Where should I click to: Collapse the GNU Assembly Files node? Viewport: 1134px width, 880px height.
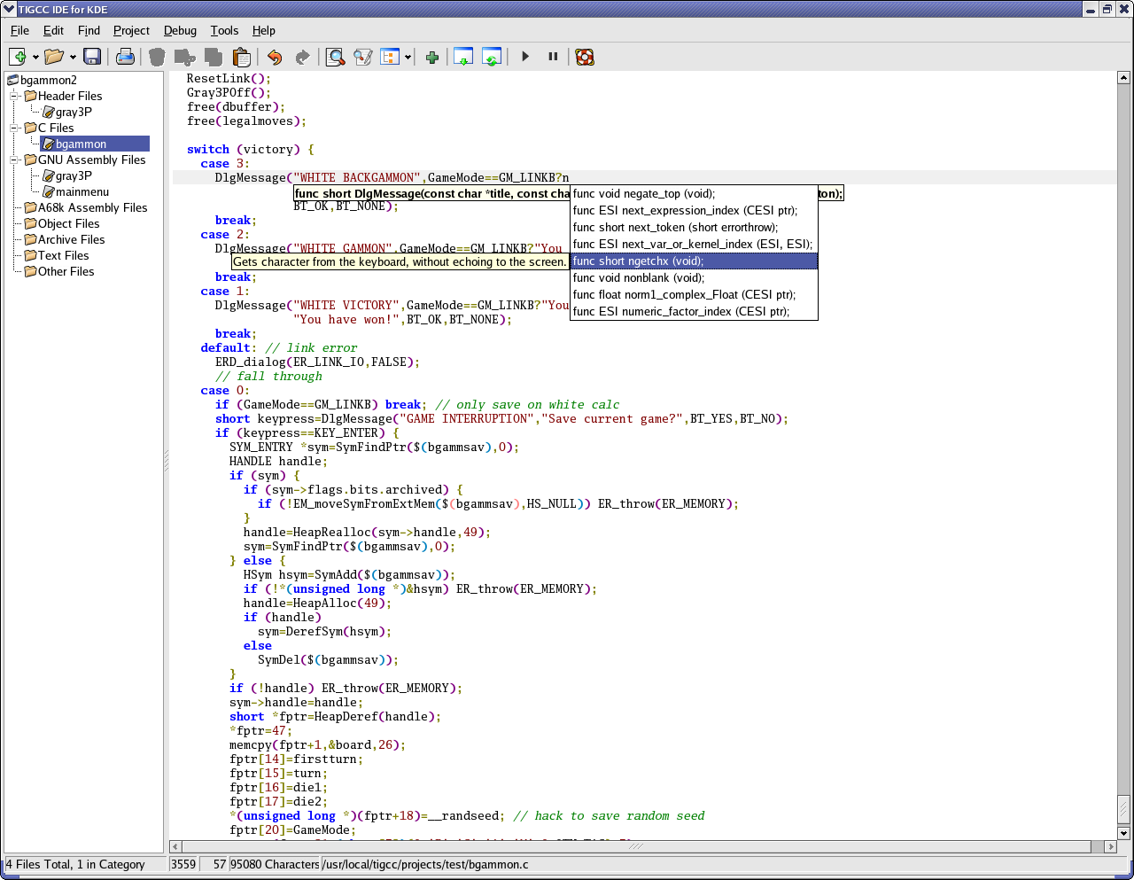coord(13,160)
